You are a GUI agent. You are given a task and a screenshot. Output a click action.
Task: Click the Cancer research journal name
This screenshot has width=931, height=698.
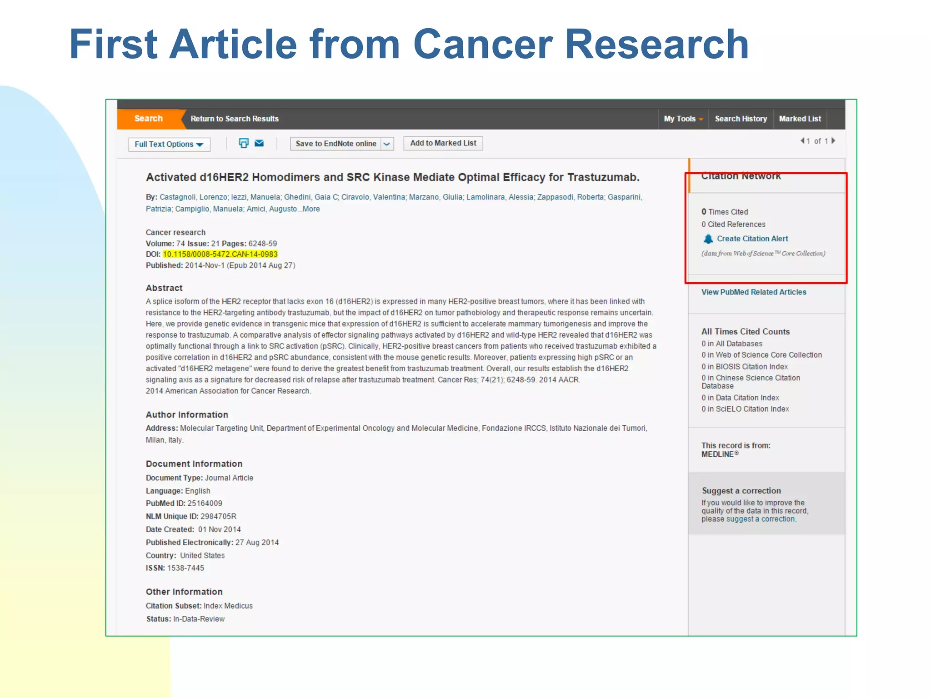175,232
